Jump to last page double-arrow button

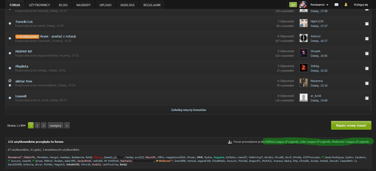pos(67,126)
